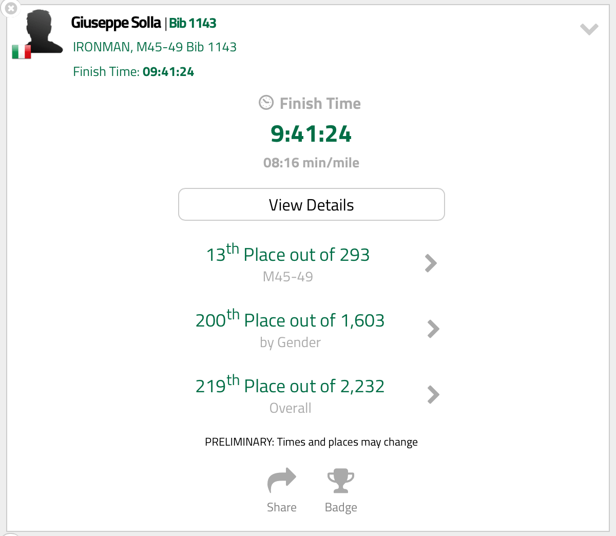Collapse card using top-right chevron

(589, 29)
